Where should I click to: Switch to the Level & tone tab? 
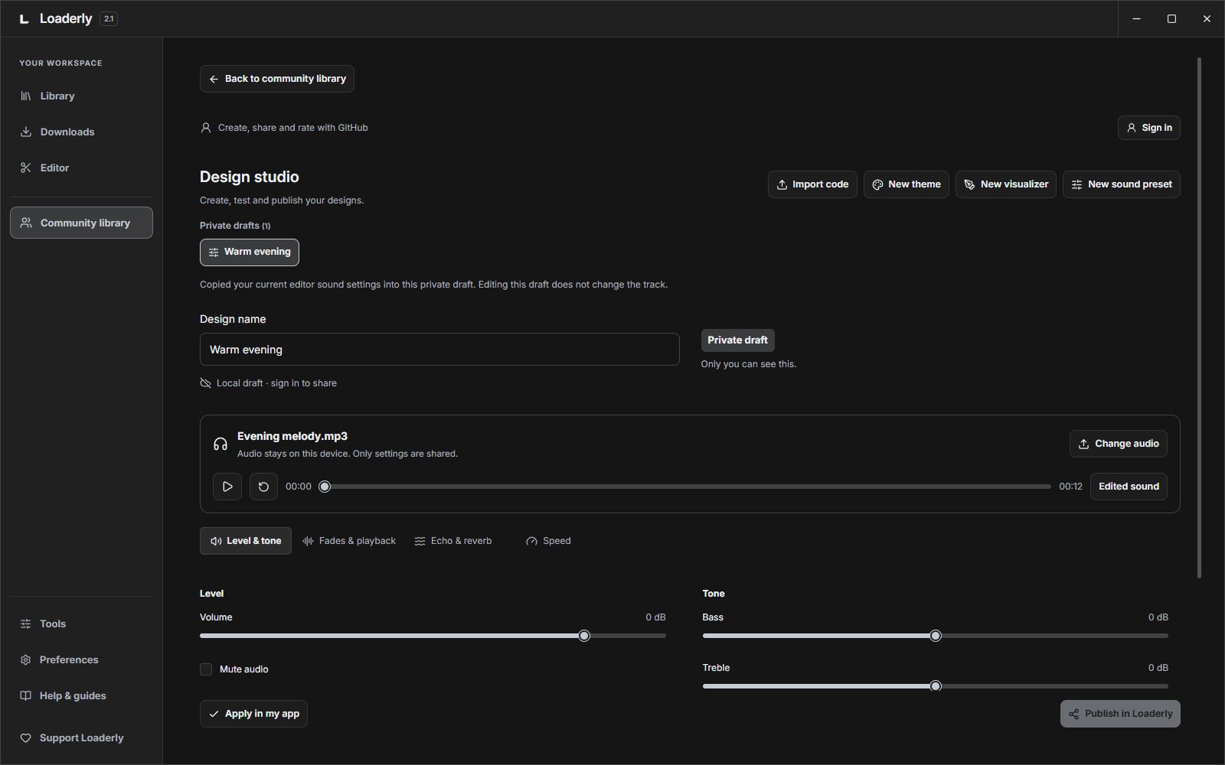246,541
